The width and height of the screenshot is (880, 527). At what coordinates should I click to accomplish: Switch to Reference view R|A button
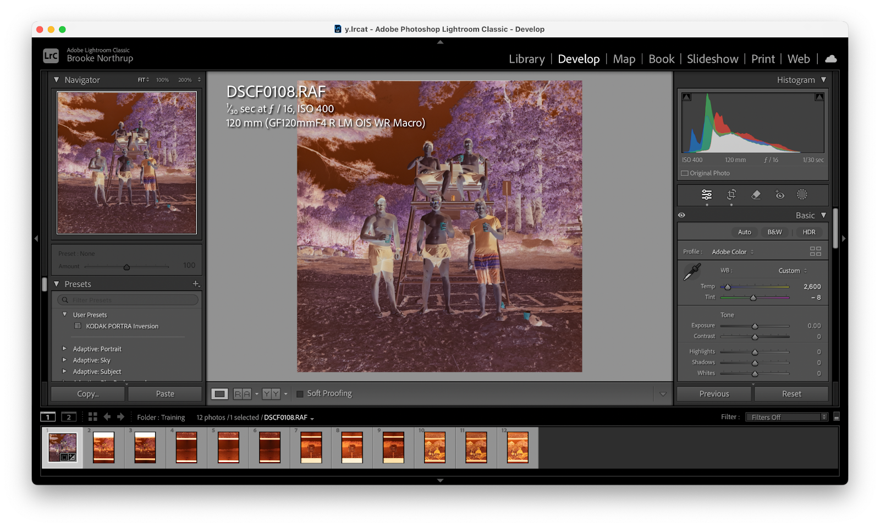(x=242, y=394)
